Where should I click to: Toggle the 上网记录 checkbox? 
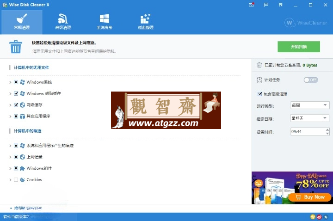[16, 157]
